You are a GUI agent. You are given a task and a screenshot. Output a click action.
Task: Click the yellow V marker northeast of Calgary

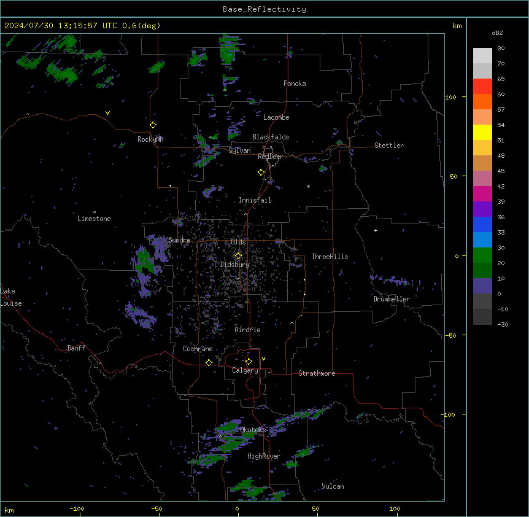[x=263, y=359]
